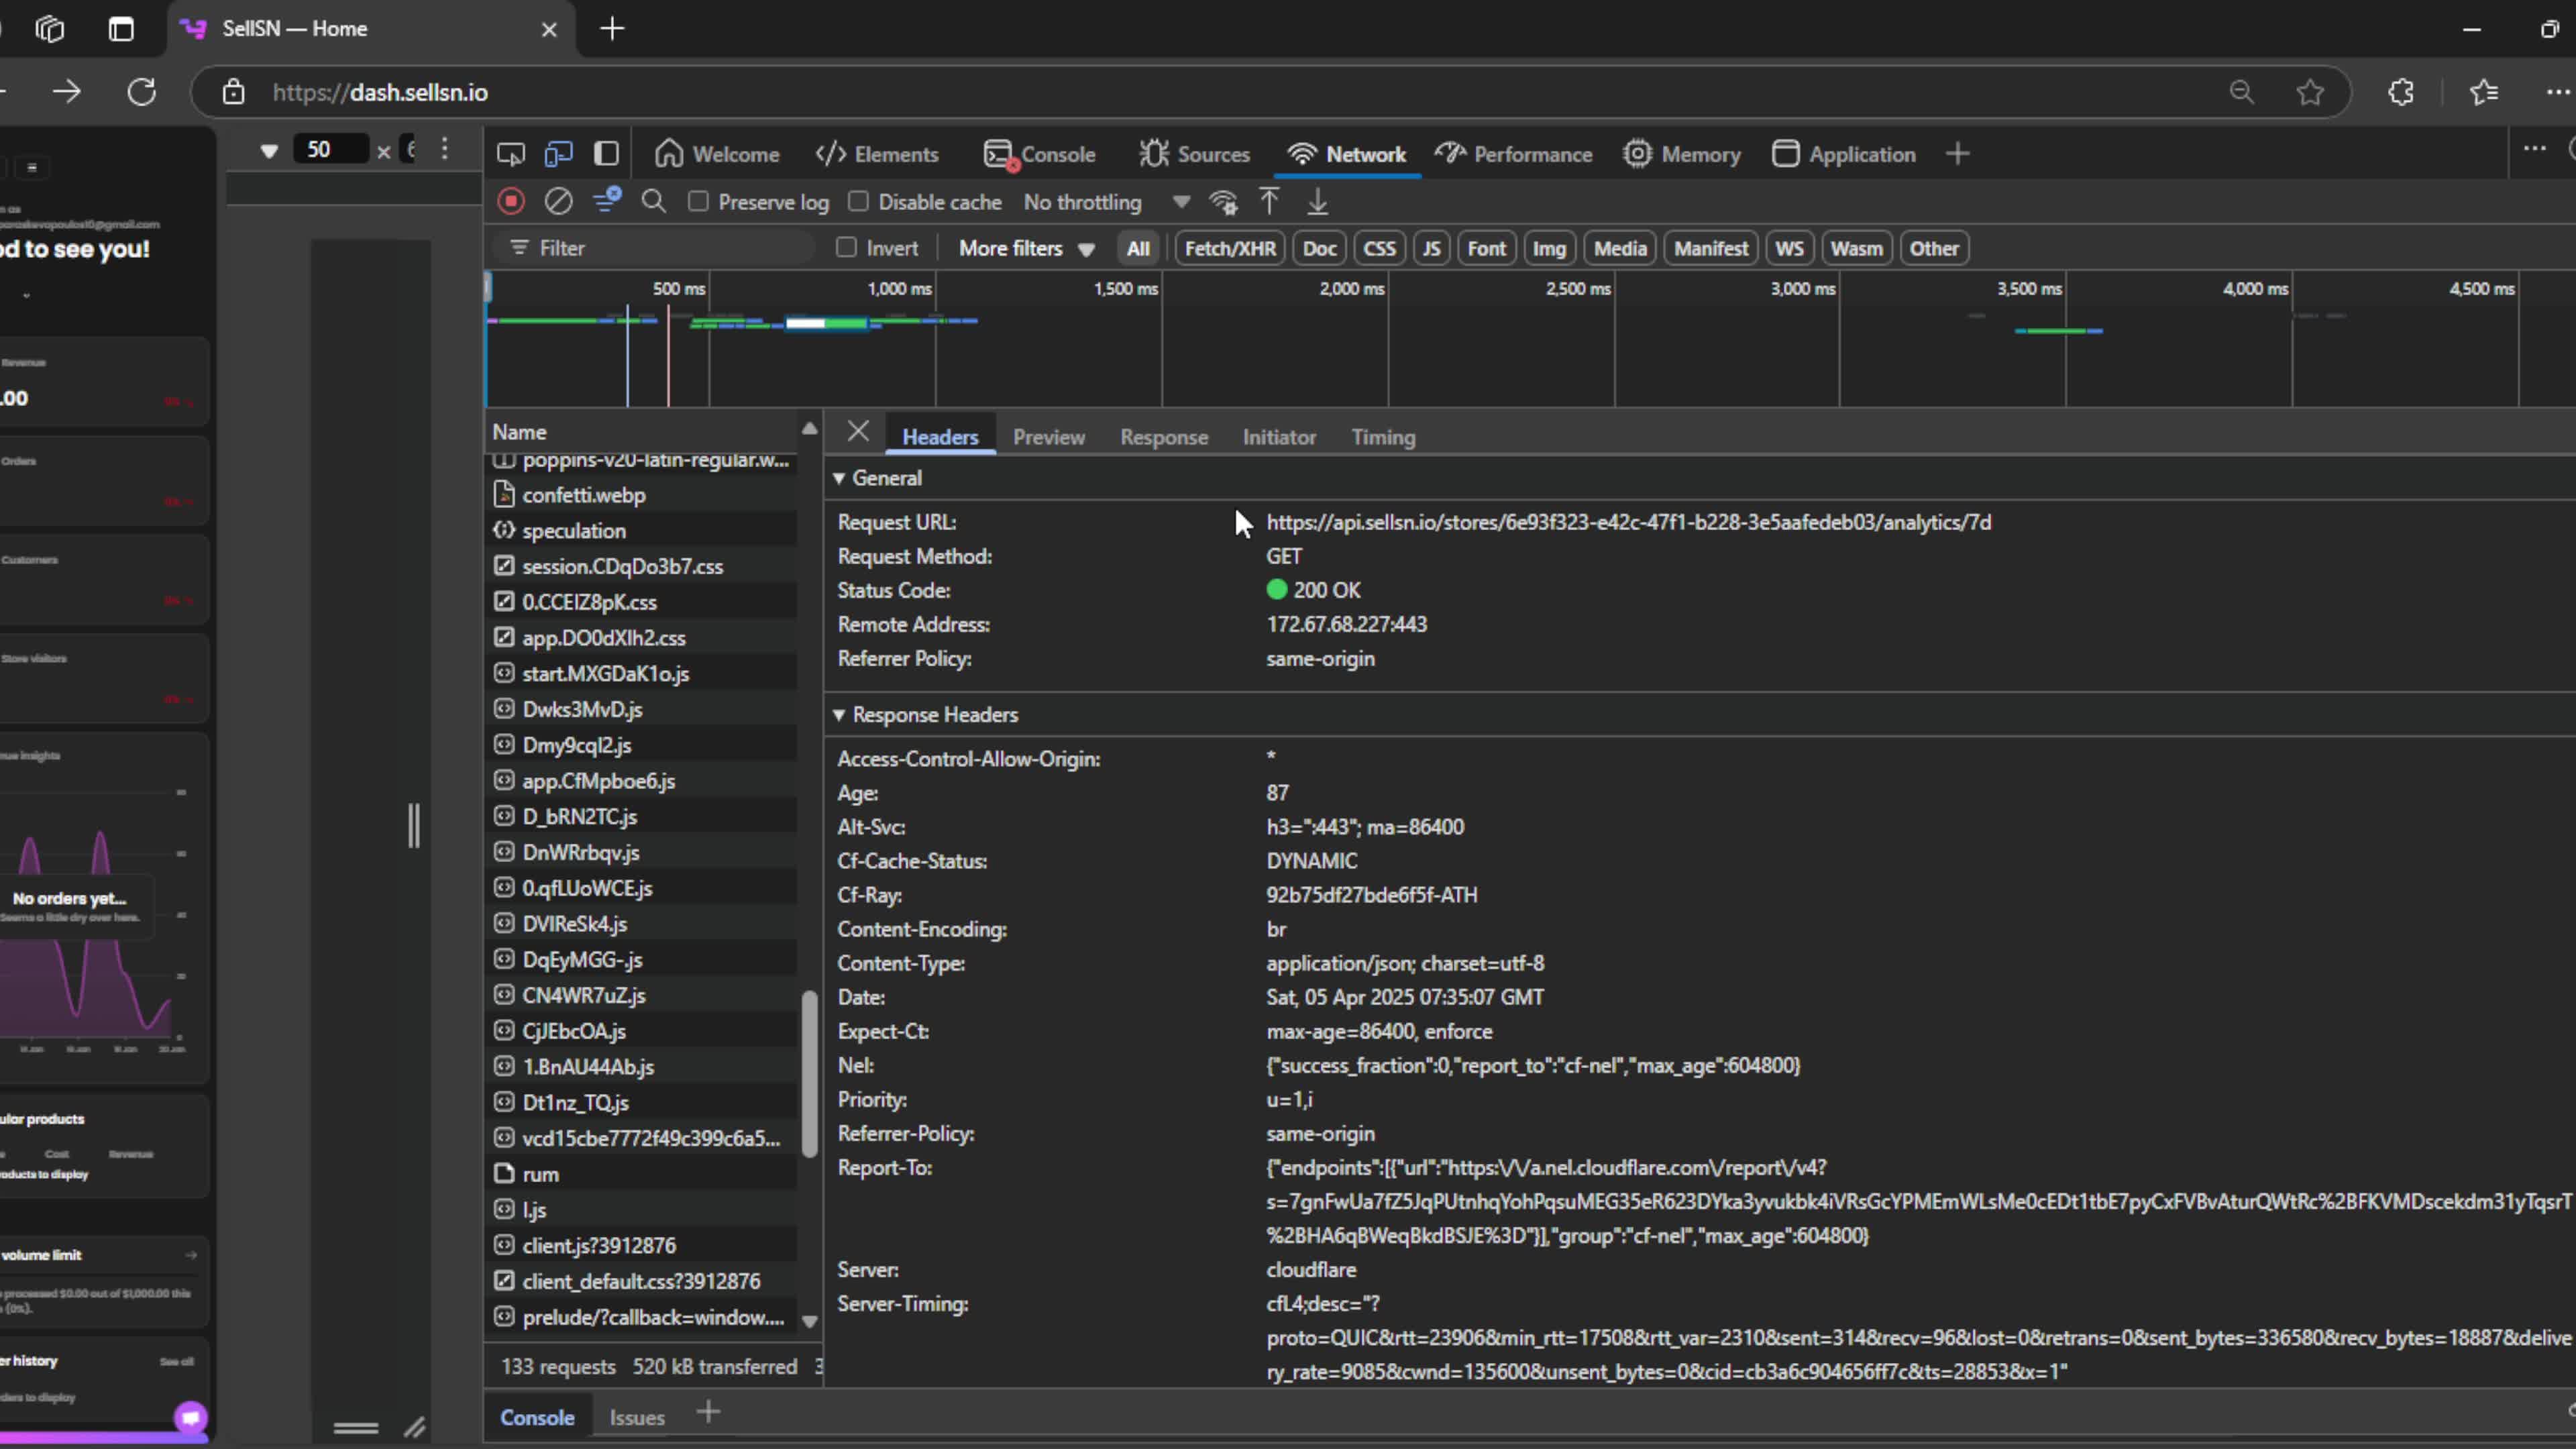Viewport: 2576px width, 1449px height.
Task: Click the export HAR download arrow
Action: click(1318, 202)
